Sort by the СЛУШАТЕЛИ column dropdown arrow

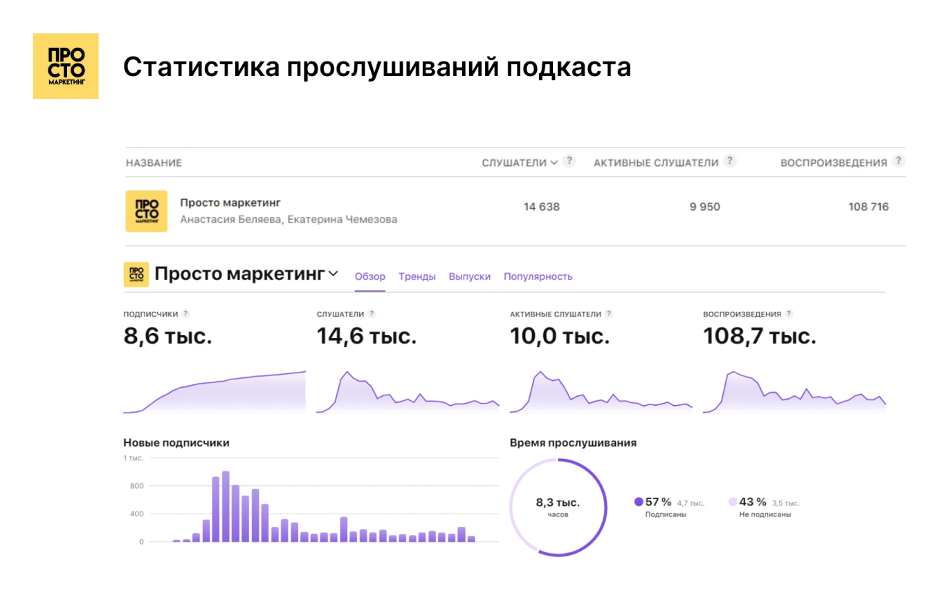tap(554, 163)
